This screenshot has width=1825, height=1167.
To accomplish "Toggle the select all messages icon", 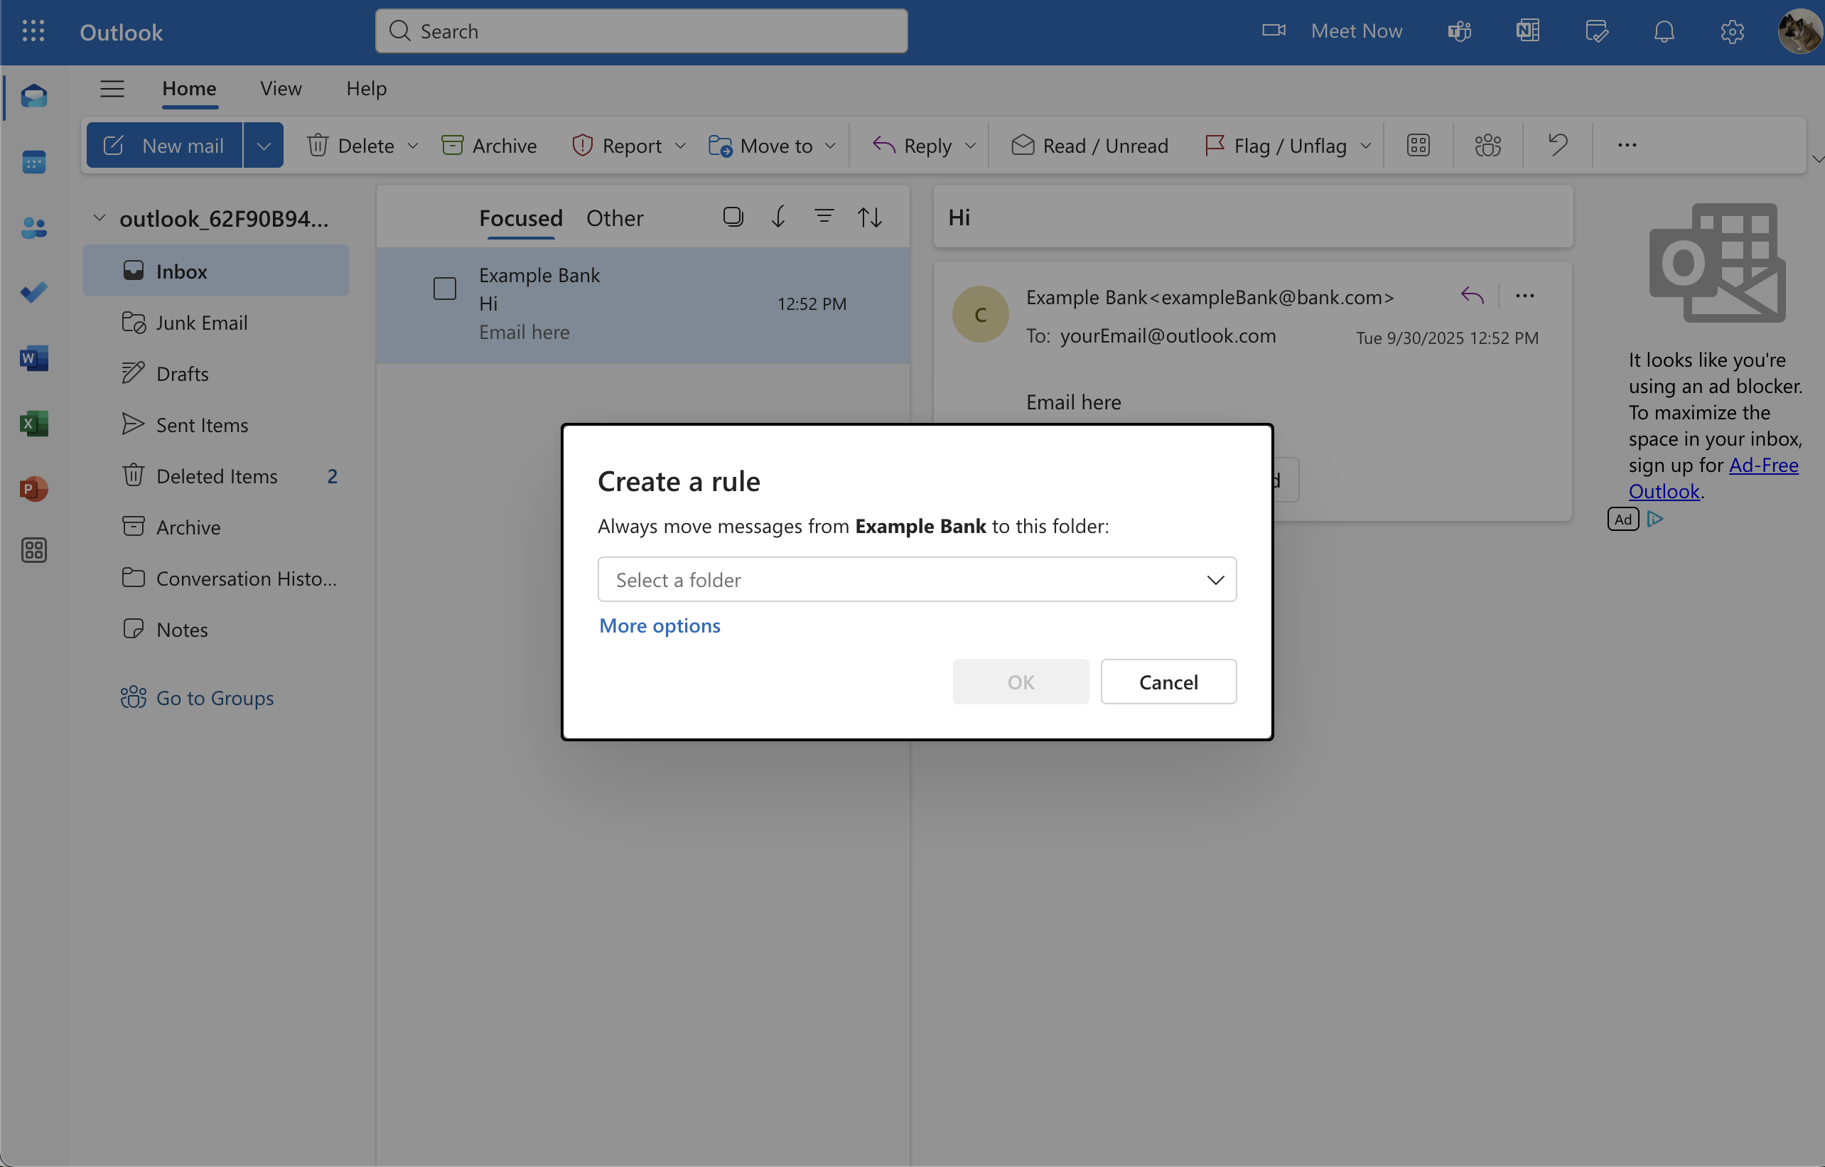I will pos(732,217).
